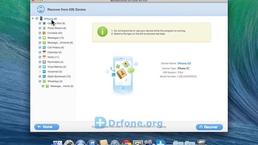The width and height of the screenshot is (258, 145).
Task: Click the Calendar icon in the list
Action: click(x=44, y=52)
